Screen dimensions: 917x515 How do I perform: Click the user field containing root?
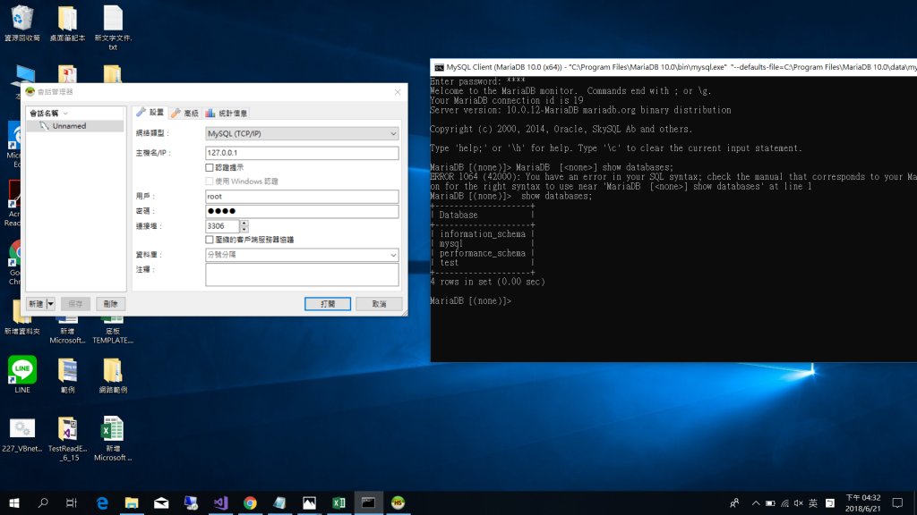pos(302,197)
